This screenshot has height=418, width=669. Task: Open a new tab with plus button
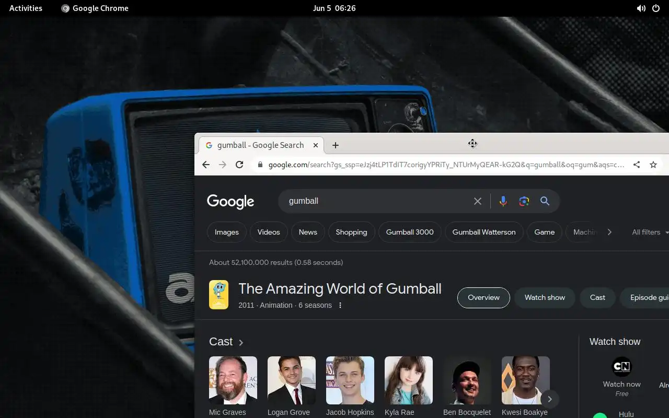tap(336, 145)
